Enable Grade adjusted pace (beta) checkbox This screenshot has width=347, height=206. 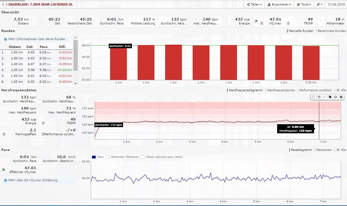tap(143, 157)
